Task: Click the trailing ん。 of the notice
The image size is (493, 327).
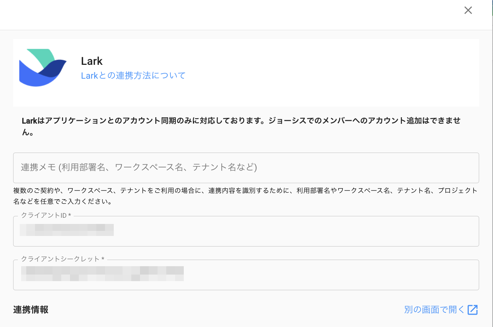Action: [28, 132]
